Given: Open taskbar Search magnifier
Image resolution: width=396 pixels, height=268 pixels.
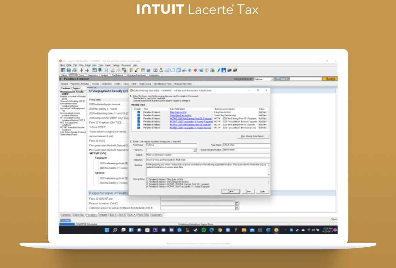Looking at the screenshot, I should tap(115, 230).
